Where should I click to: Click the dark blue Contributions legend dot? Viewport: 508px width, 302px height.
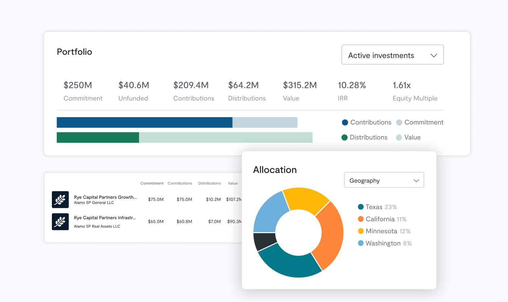[x=345, y=122]
